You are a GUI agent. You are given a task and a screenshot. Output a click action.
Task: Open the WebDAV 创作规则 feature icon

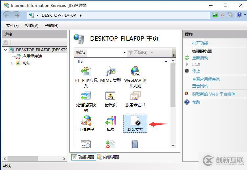(x=135, y=71)
